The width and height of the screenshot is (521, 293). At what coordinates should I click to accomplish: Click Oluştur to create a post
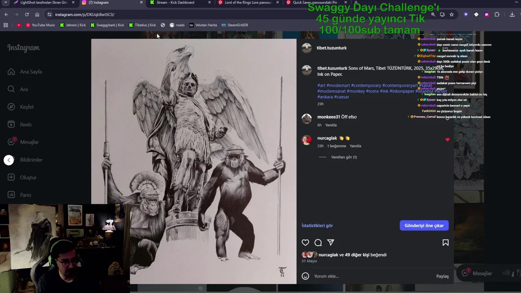pos(22,177)
